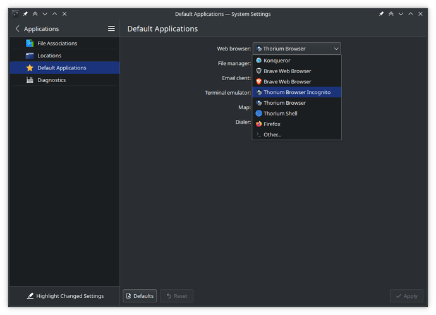
Task: Select Thorium Browser in the dropdown list
Action: (284, 103)
